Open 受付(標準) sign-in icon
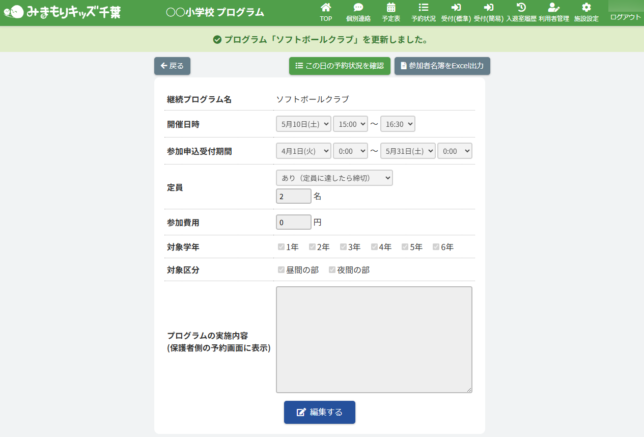This screenshot has width=644, height=437. (x=456, y=8)
